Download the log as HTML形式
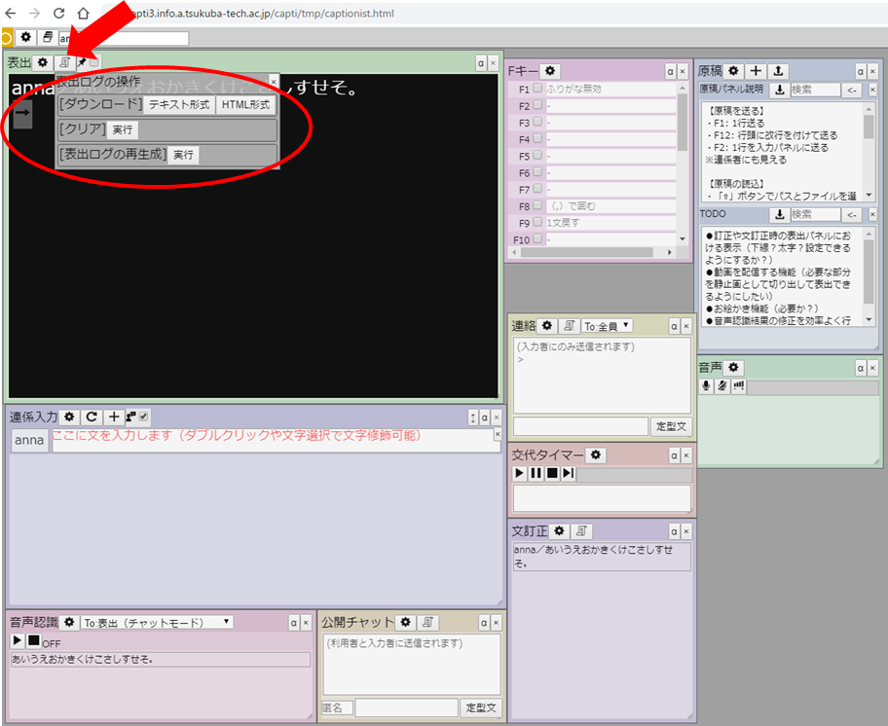Screen dimensions: 888x726 pyautogui.click(x=245, y=105)
